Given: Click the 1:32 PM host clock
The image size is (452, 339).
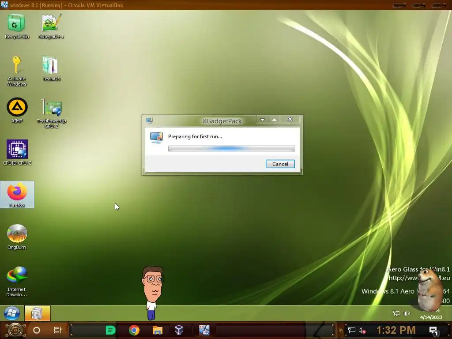Looking at the screenshot, I should point(396,330).
